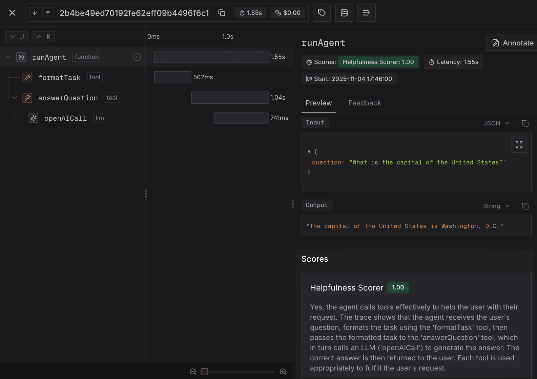
Task: Copy the trace ID to clipboard
Action: tap(222, 13)
